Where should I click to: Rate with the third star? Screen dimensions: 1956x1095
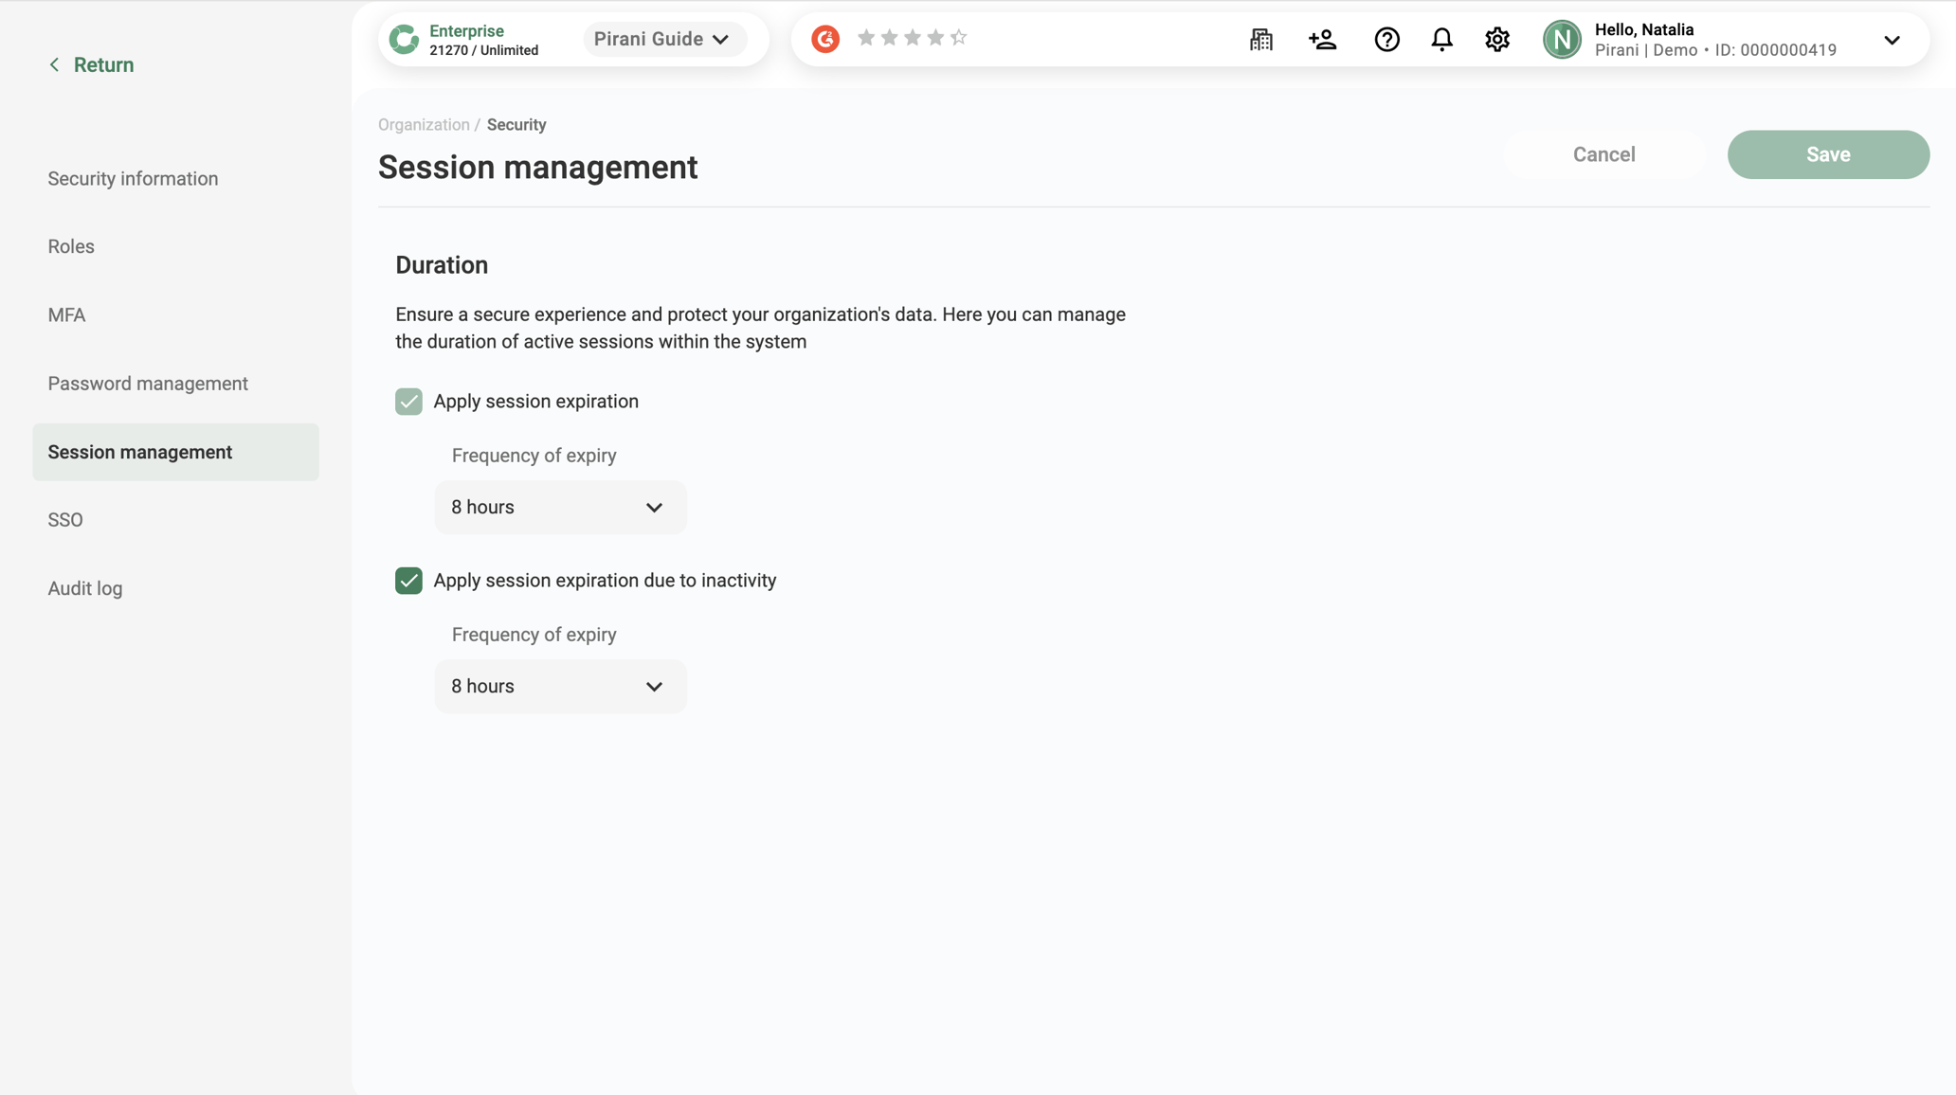coord(913,37)
